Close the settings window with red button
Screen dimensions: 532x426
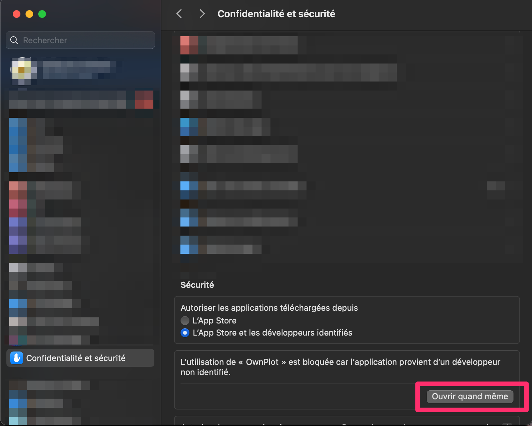coord(17,14)
